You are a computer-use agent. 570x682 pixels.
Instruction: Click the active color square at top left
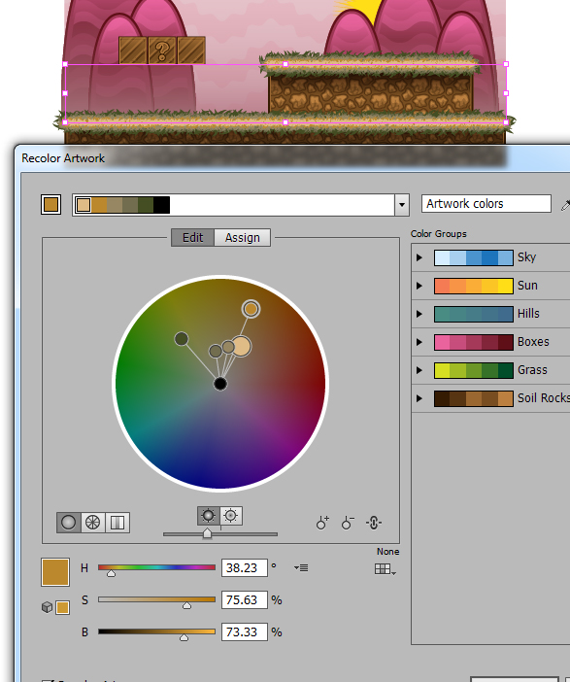click(50, 204)
